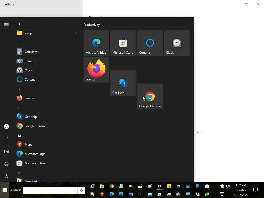Open Maps pin icon on taskbar
The image size is (264, 198).
[102, 194]
